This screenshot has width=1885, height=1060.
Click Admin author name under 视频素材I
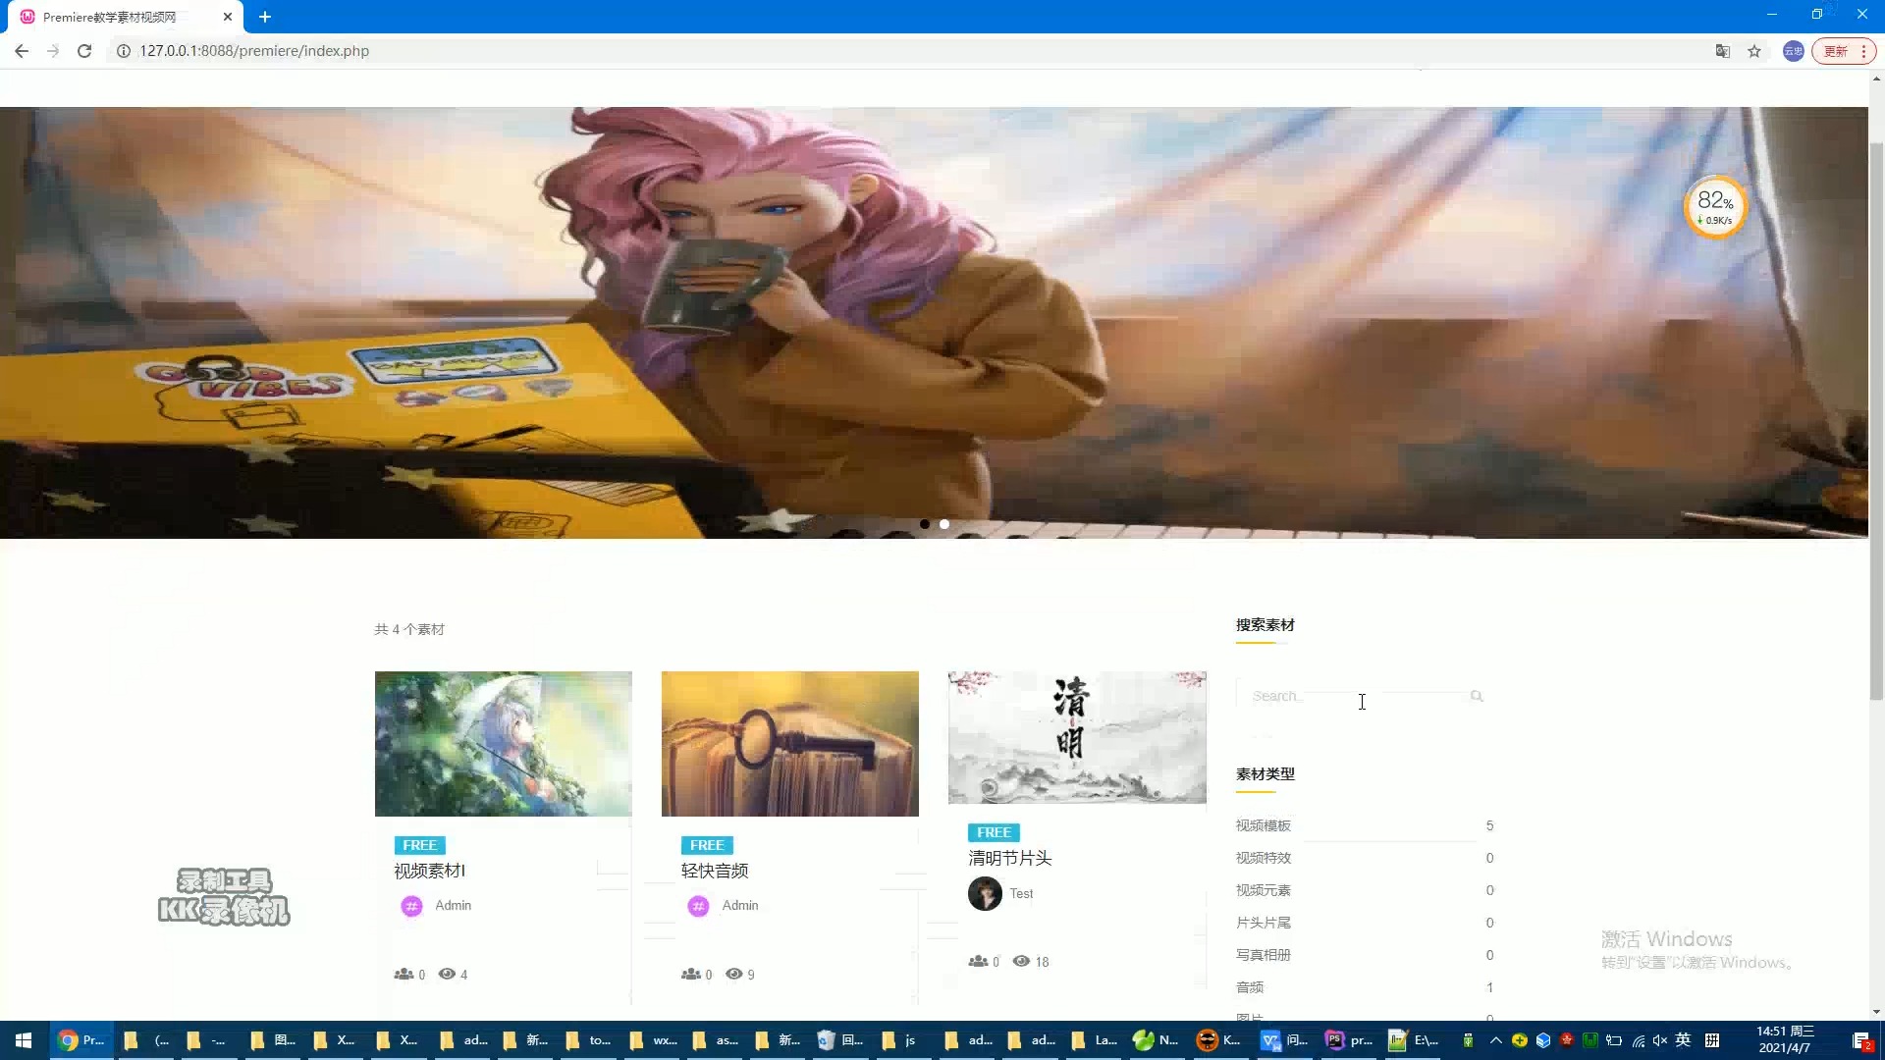click(x=453, y=905)
